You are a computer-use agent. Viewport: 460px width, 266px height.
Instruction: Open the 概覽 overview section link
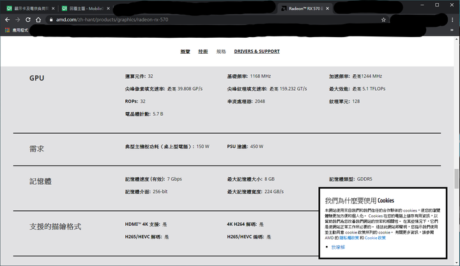pos(185,51)
